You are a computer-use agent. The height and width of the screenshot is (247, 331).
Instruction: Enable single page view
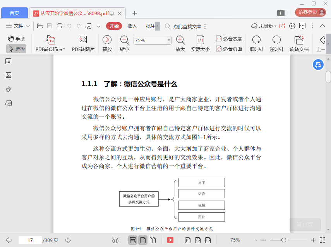tap(143, 240)
